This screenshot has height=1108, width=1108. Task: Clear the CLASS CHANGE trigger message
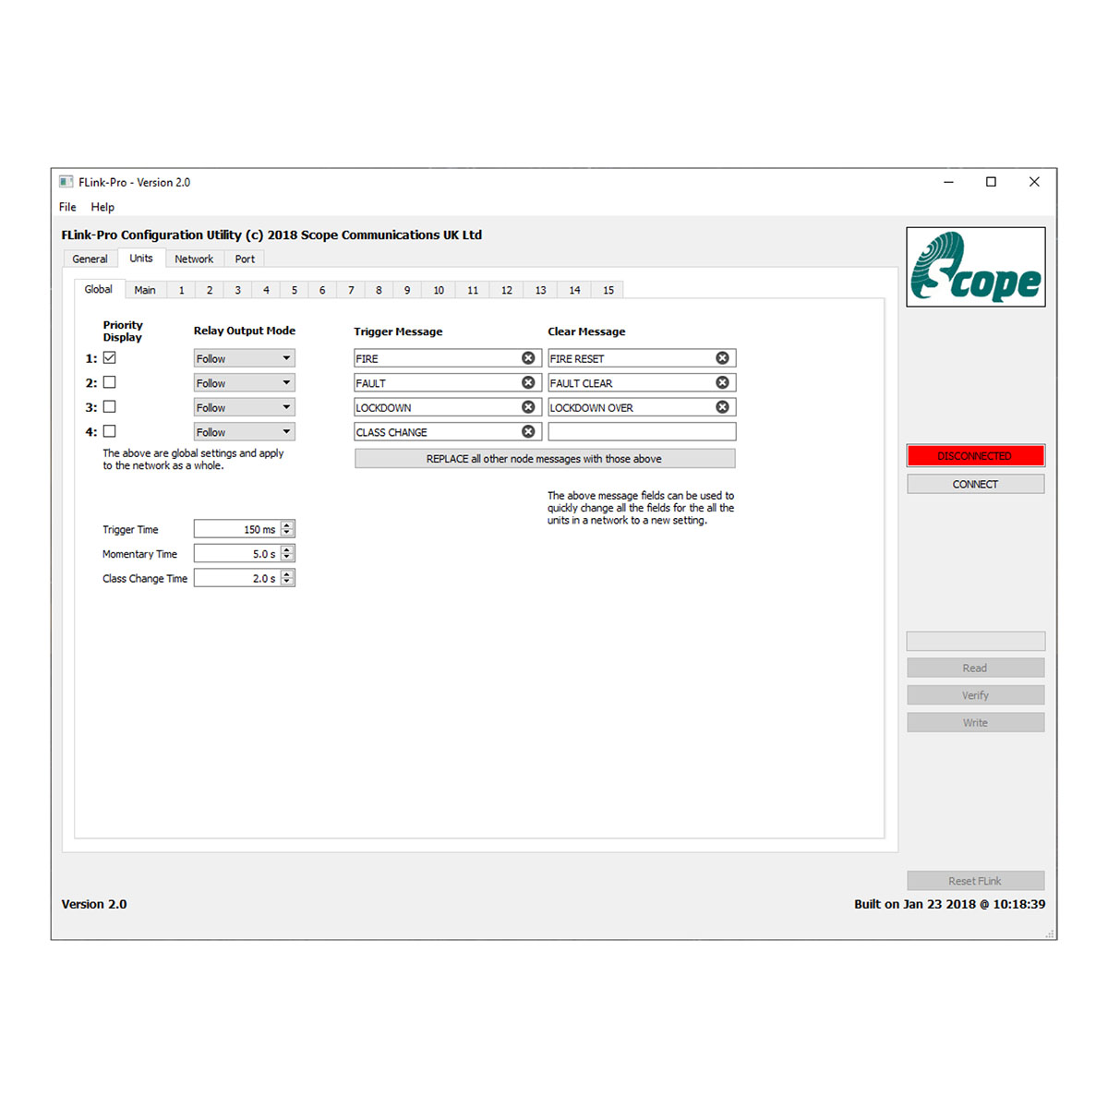528,431
